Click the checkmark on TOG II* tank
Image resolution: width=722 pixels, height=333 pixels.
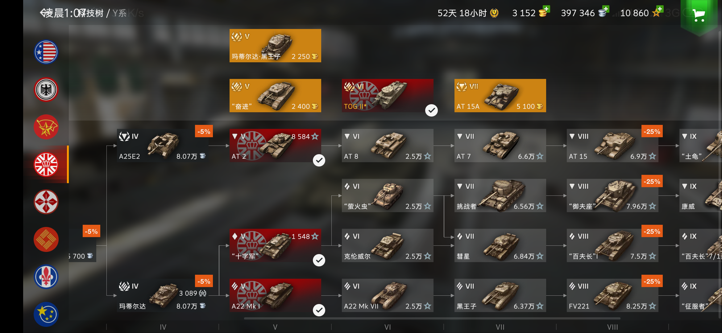(431, 110)
